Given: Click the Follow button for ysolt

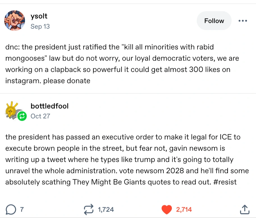Looking at the screenshot, I should pyautogui.click(x=214, y=21).
